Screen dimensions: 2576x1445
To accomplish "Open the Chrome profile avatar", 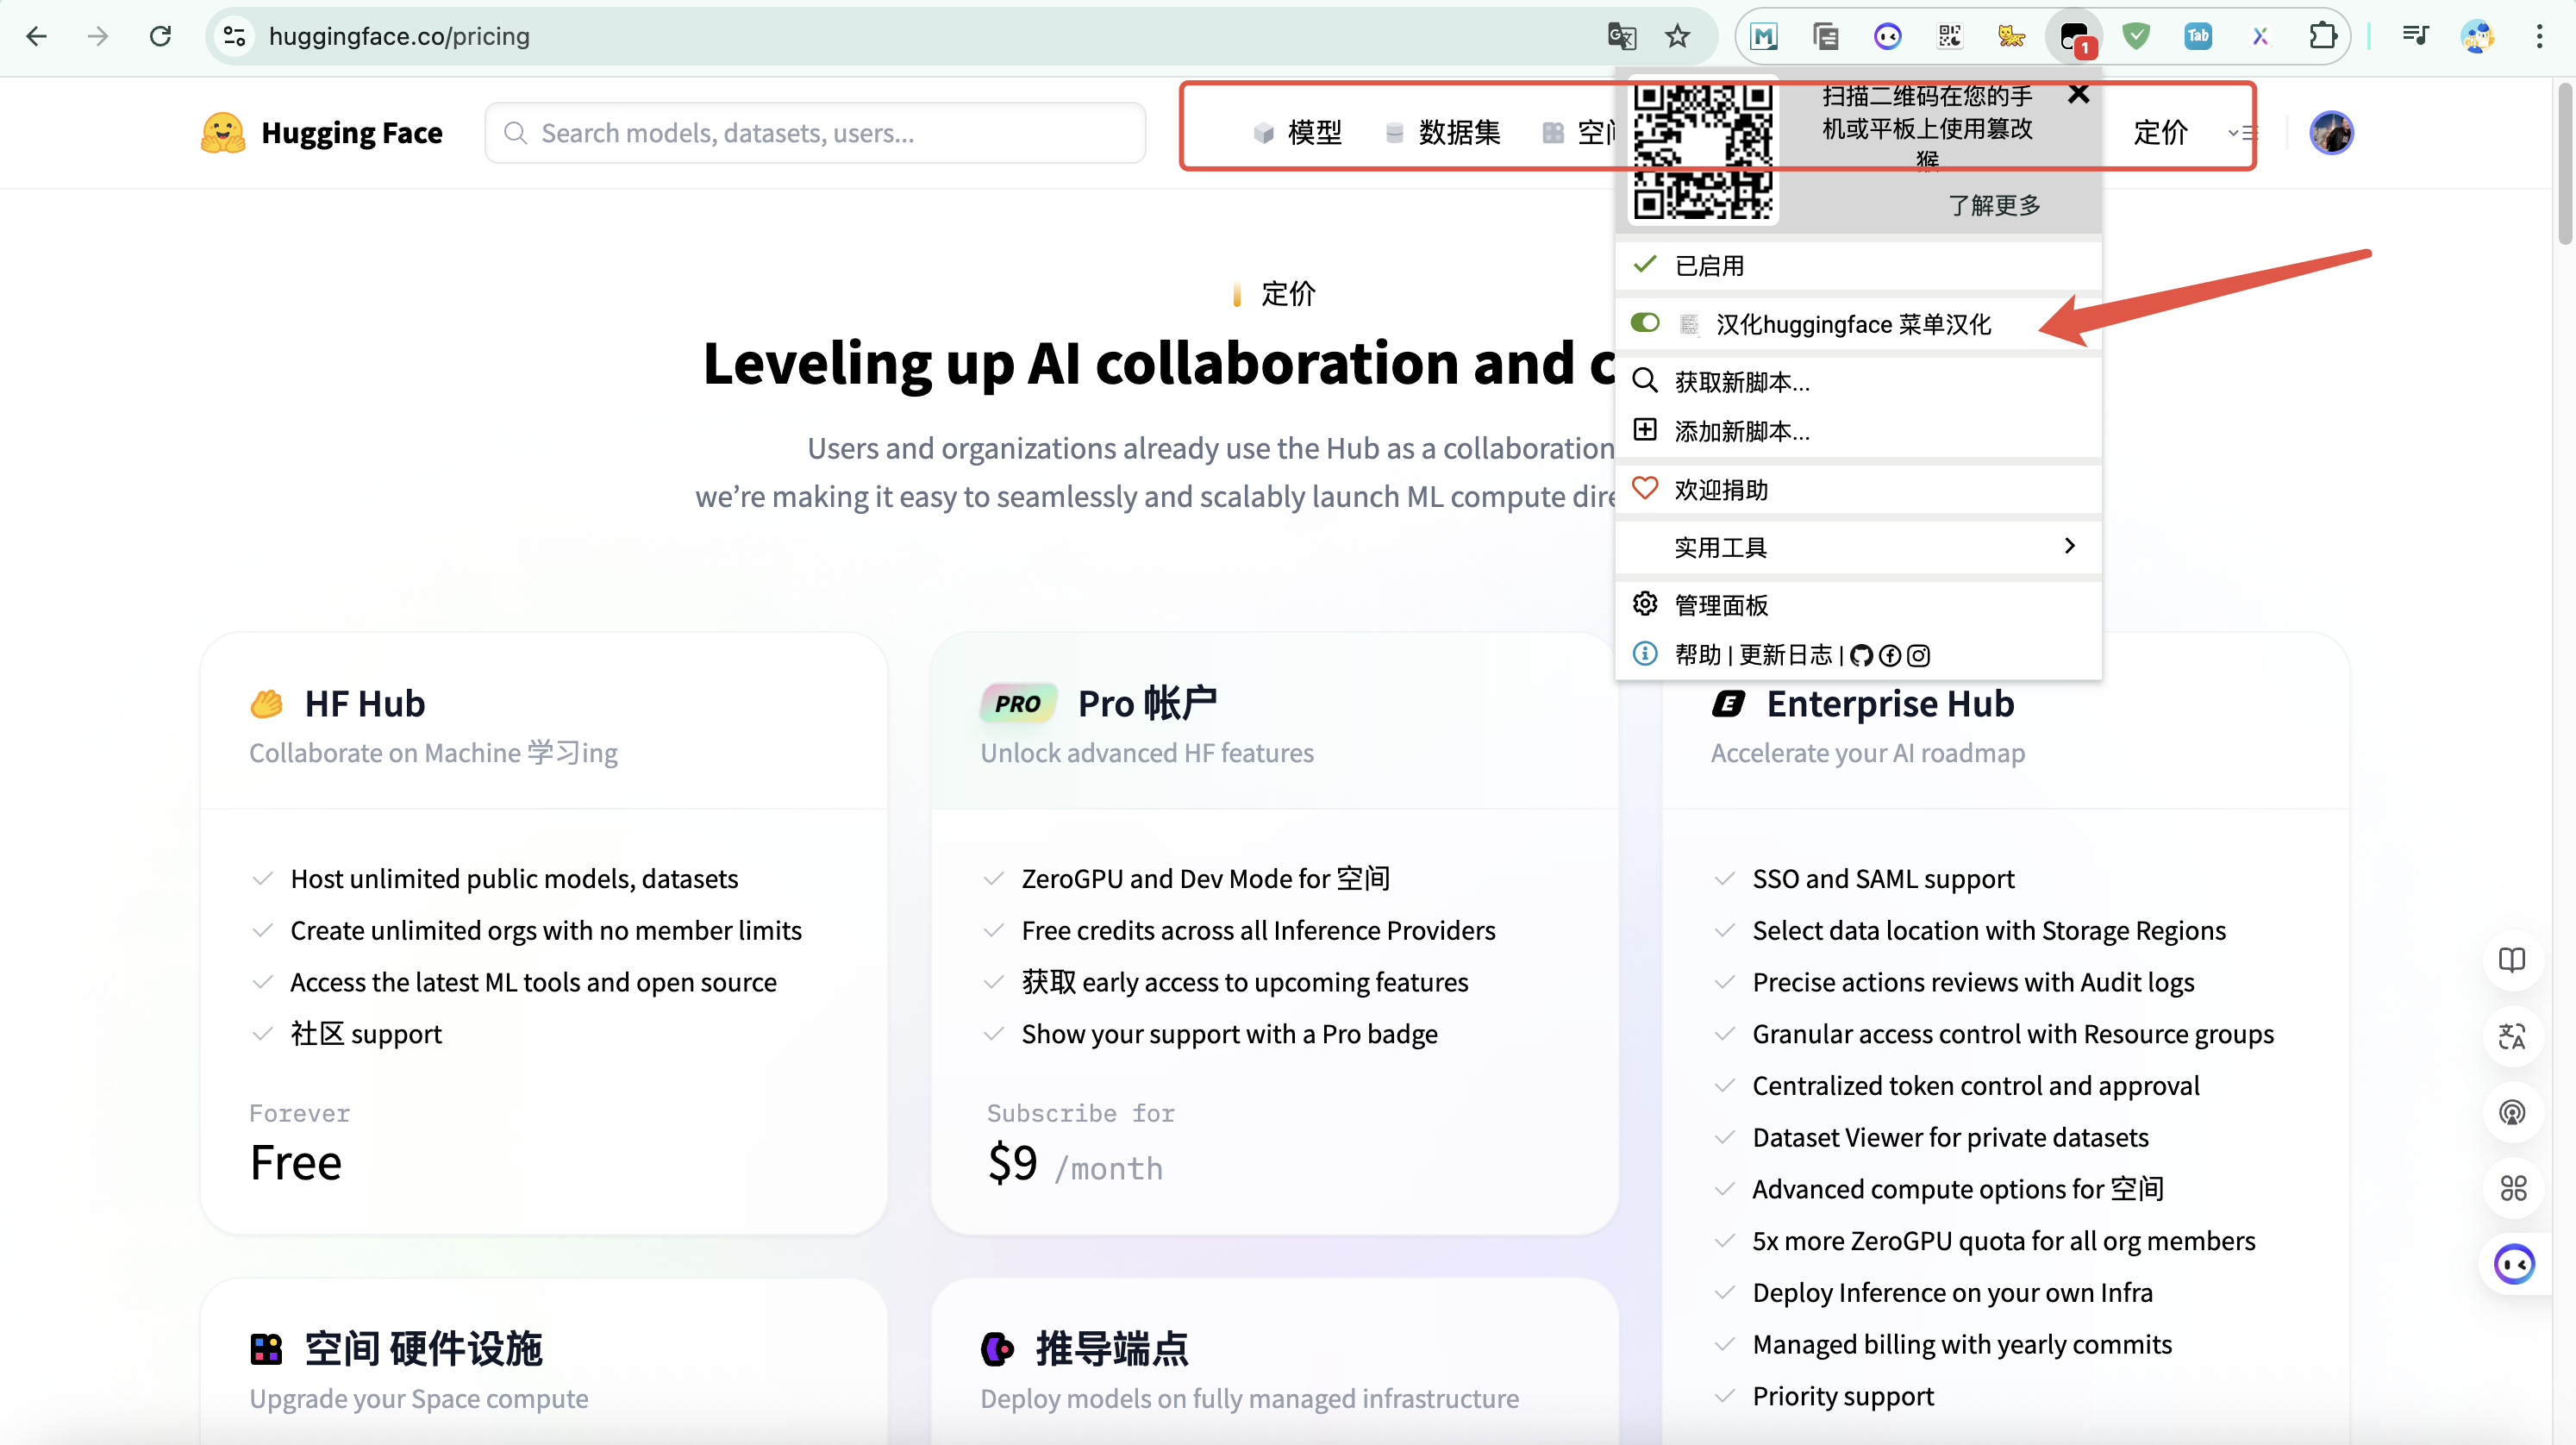I will click(2477, 37).
